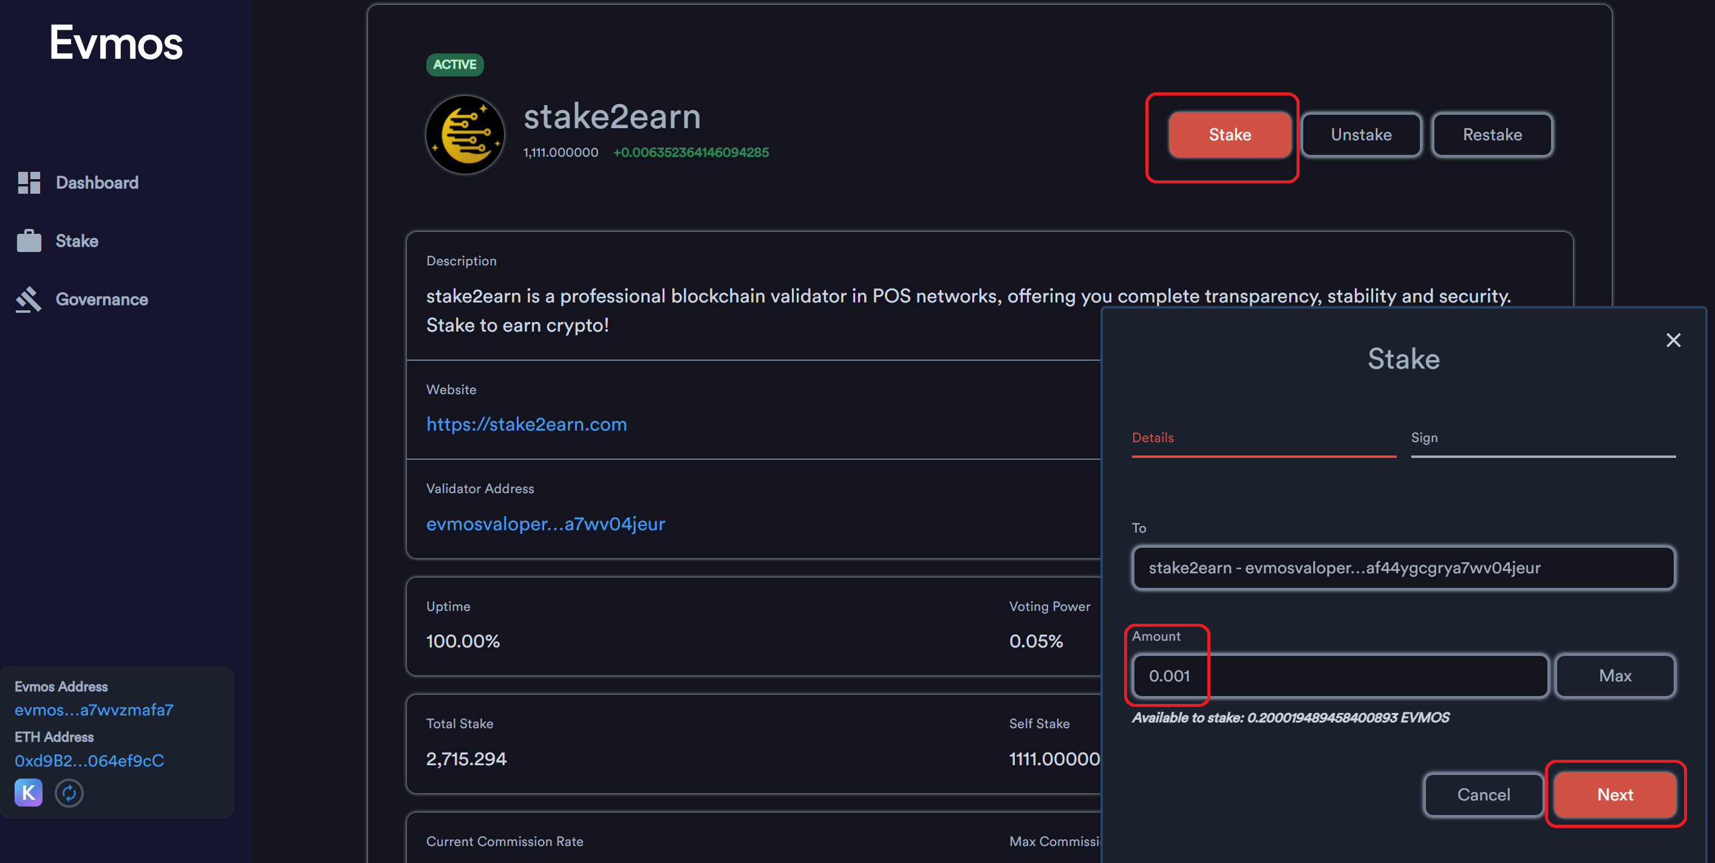Viewport: 1715px width, 863px height.
Task: Click the Amount input field
Action: coord(1340,676)
